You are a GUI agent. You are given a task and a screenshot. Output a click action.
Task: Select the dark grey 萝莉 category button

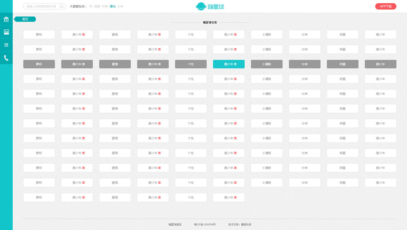39,64
